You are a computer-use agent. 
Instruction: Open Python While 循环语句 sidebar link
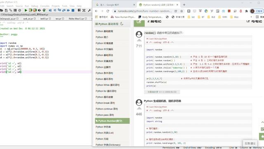[107, 85]
